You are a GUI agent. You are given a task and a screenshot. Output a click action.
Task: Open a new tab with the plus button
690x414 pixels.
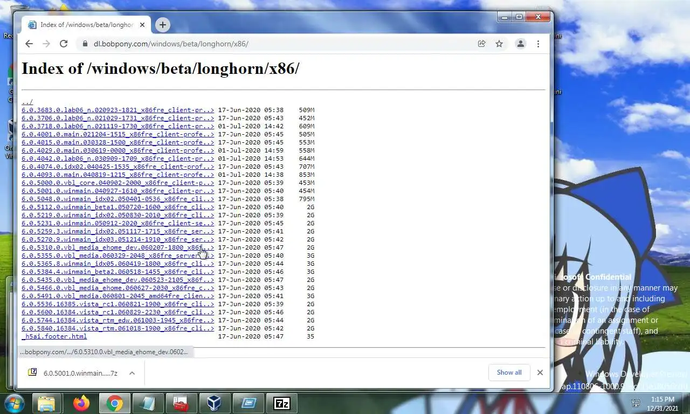pos(162,24)
